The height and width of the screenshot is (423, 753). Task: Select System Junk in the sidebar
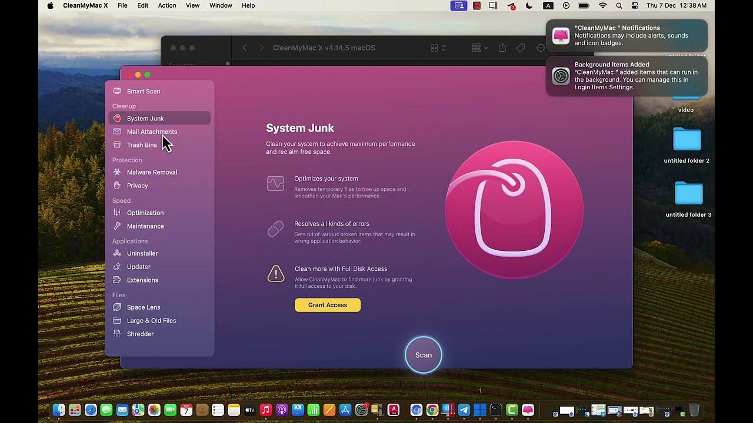(159, 118)
